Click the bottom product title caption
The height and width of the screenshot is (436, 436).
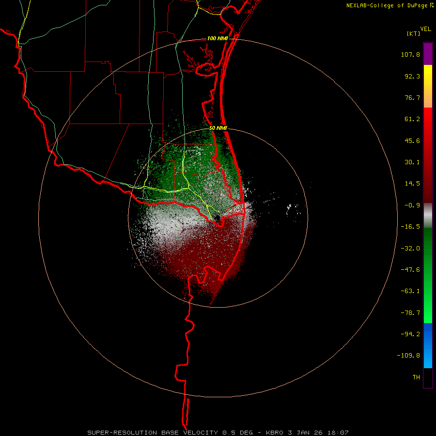[x=218, y=433]
